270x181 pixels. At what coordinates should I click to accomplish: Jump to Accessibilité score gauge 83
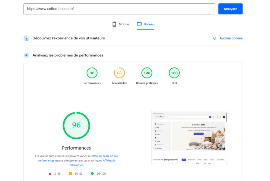coord(119,73)
